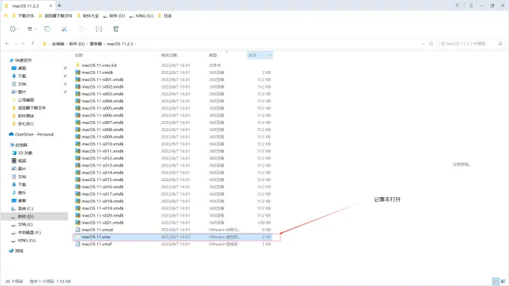Viewport: 509px width, 286px height.
Task: Refresh the current folder
Action: [x=431, y=43]
